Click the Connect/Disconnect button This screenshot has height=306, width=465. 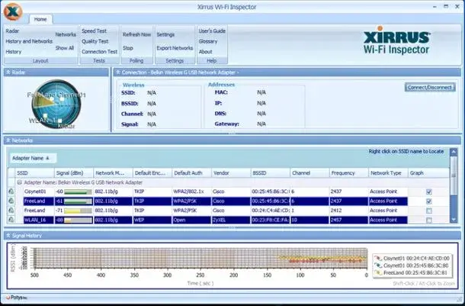[430, 87]
